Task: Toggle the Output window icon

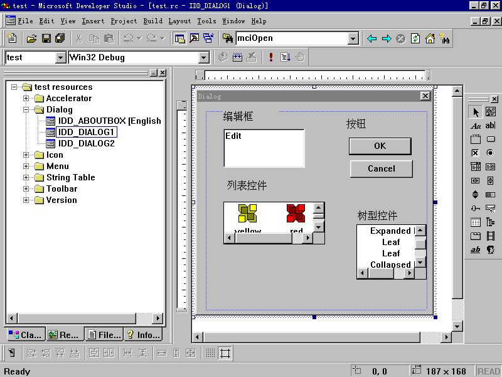Action: point(195,38)
